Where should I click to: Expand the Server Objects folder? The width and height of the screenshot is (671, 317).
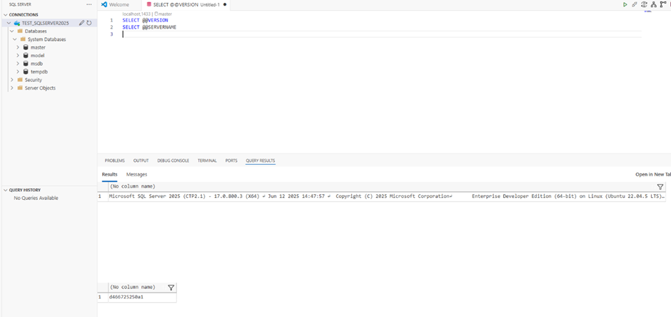(x=12, y=88)
